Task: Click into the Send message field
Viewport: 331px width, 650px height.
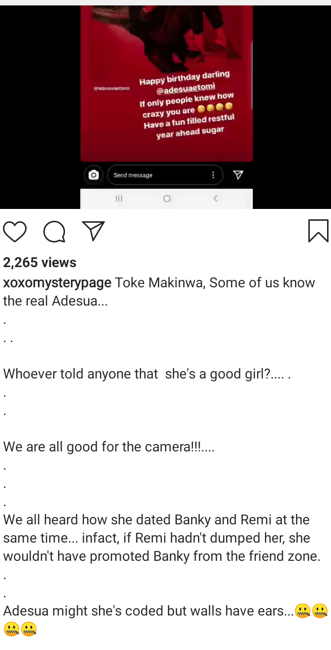Action: click(158, 175)
